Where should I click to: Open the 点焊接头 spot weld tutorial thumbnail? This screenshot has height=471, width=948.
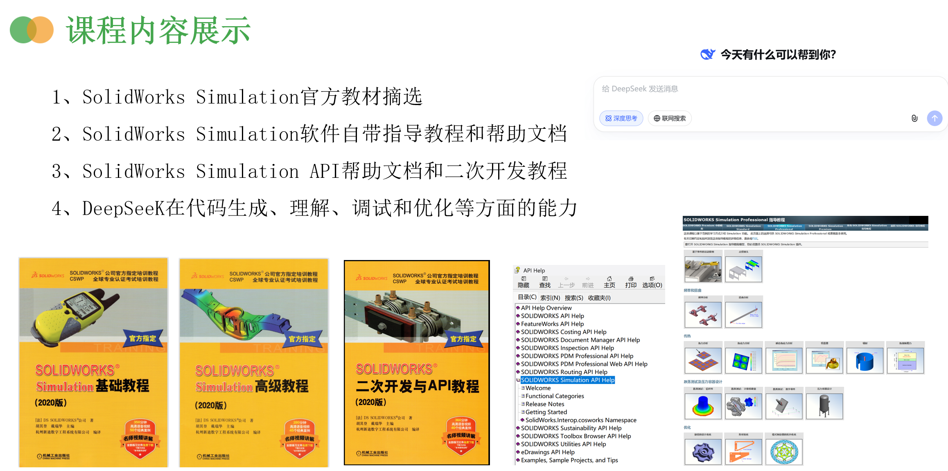[743, 269]
